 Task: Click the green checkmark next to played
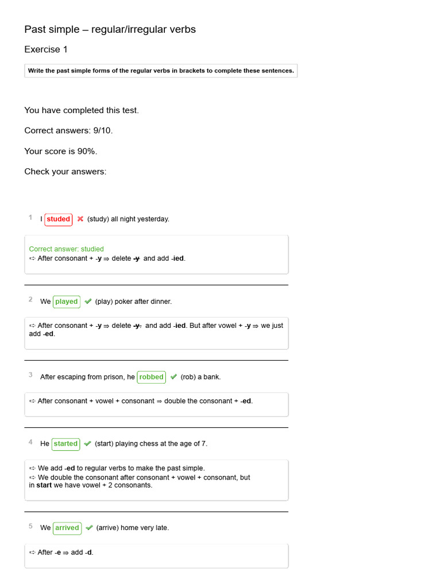[x=88, y=301]
